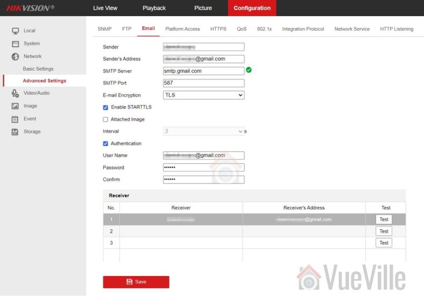This screenshot has width=424, height=296.
Task: Go to the HTTPS tab
Action: coord(218,29)
